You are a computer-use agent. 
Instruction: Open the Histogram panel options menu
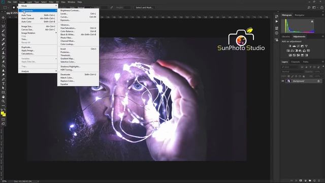click(x=323, y=15)
